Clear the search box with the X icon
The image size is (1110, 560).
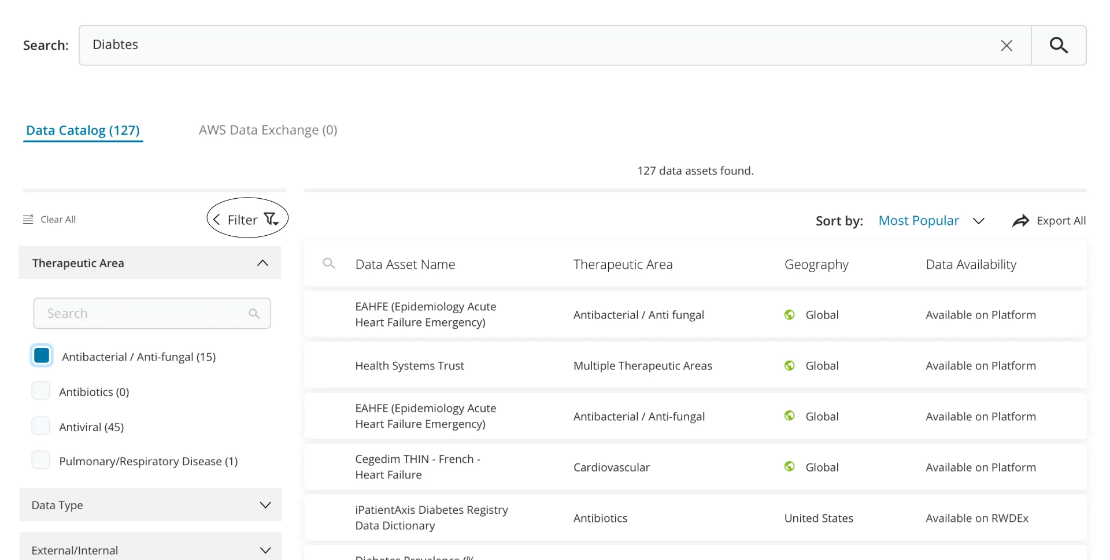pos(1007,45)
